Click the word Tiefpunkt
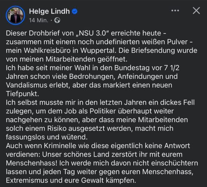The width and height of the screenshot is (207, 187). click(x=23, y=94)
